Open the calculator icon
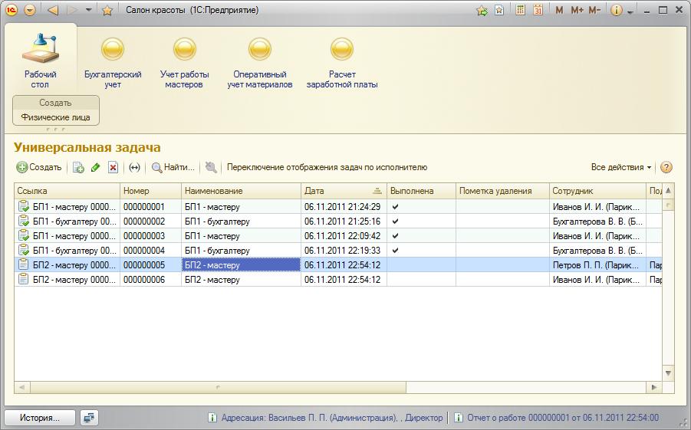Viewport: 691px width, 430px height. 521,10
